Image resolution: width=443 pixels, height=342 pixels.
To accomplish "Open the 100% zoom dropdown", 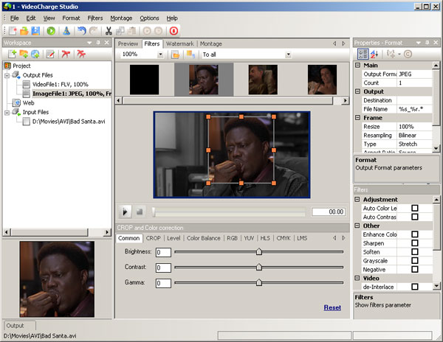I will (160, 55).
